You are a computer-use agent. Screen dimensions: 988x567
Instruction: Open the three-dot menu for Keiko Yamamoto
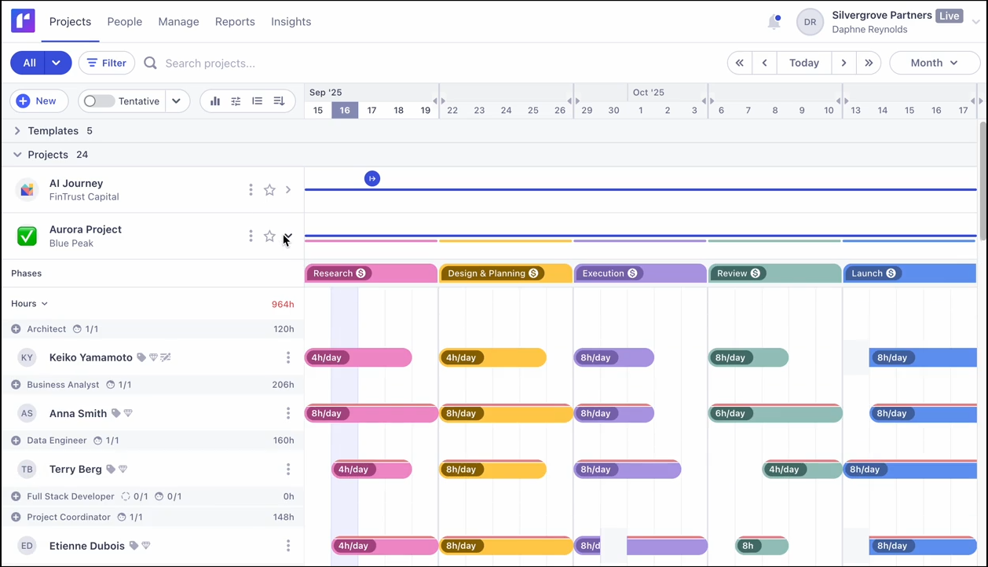[288, 357]
